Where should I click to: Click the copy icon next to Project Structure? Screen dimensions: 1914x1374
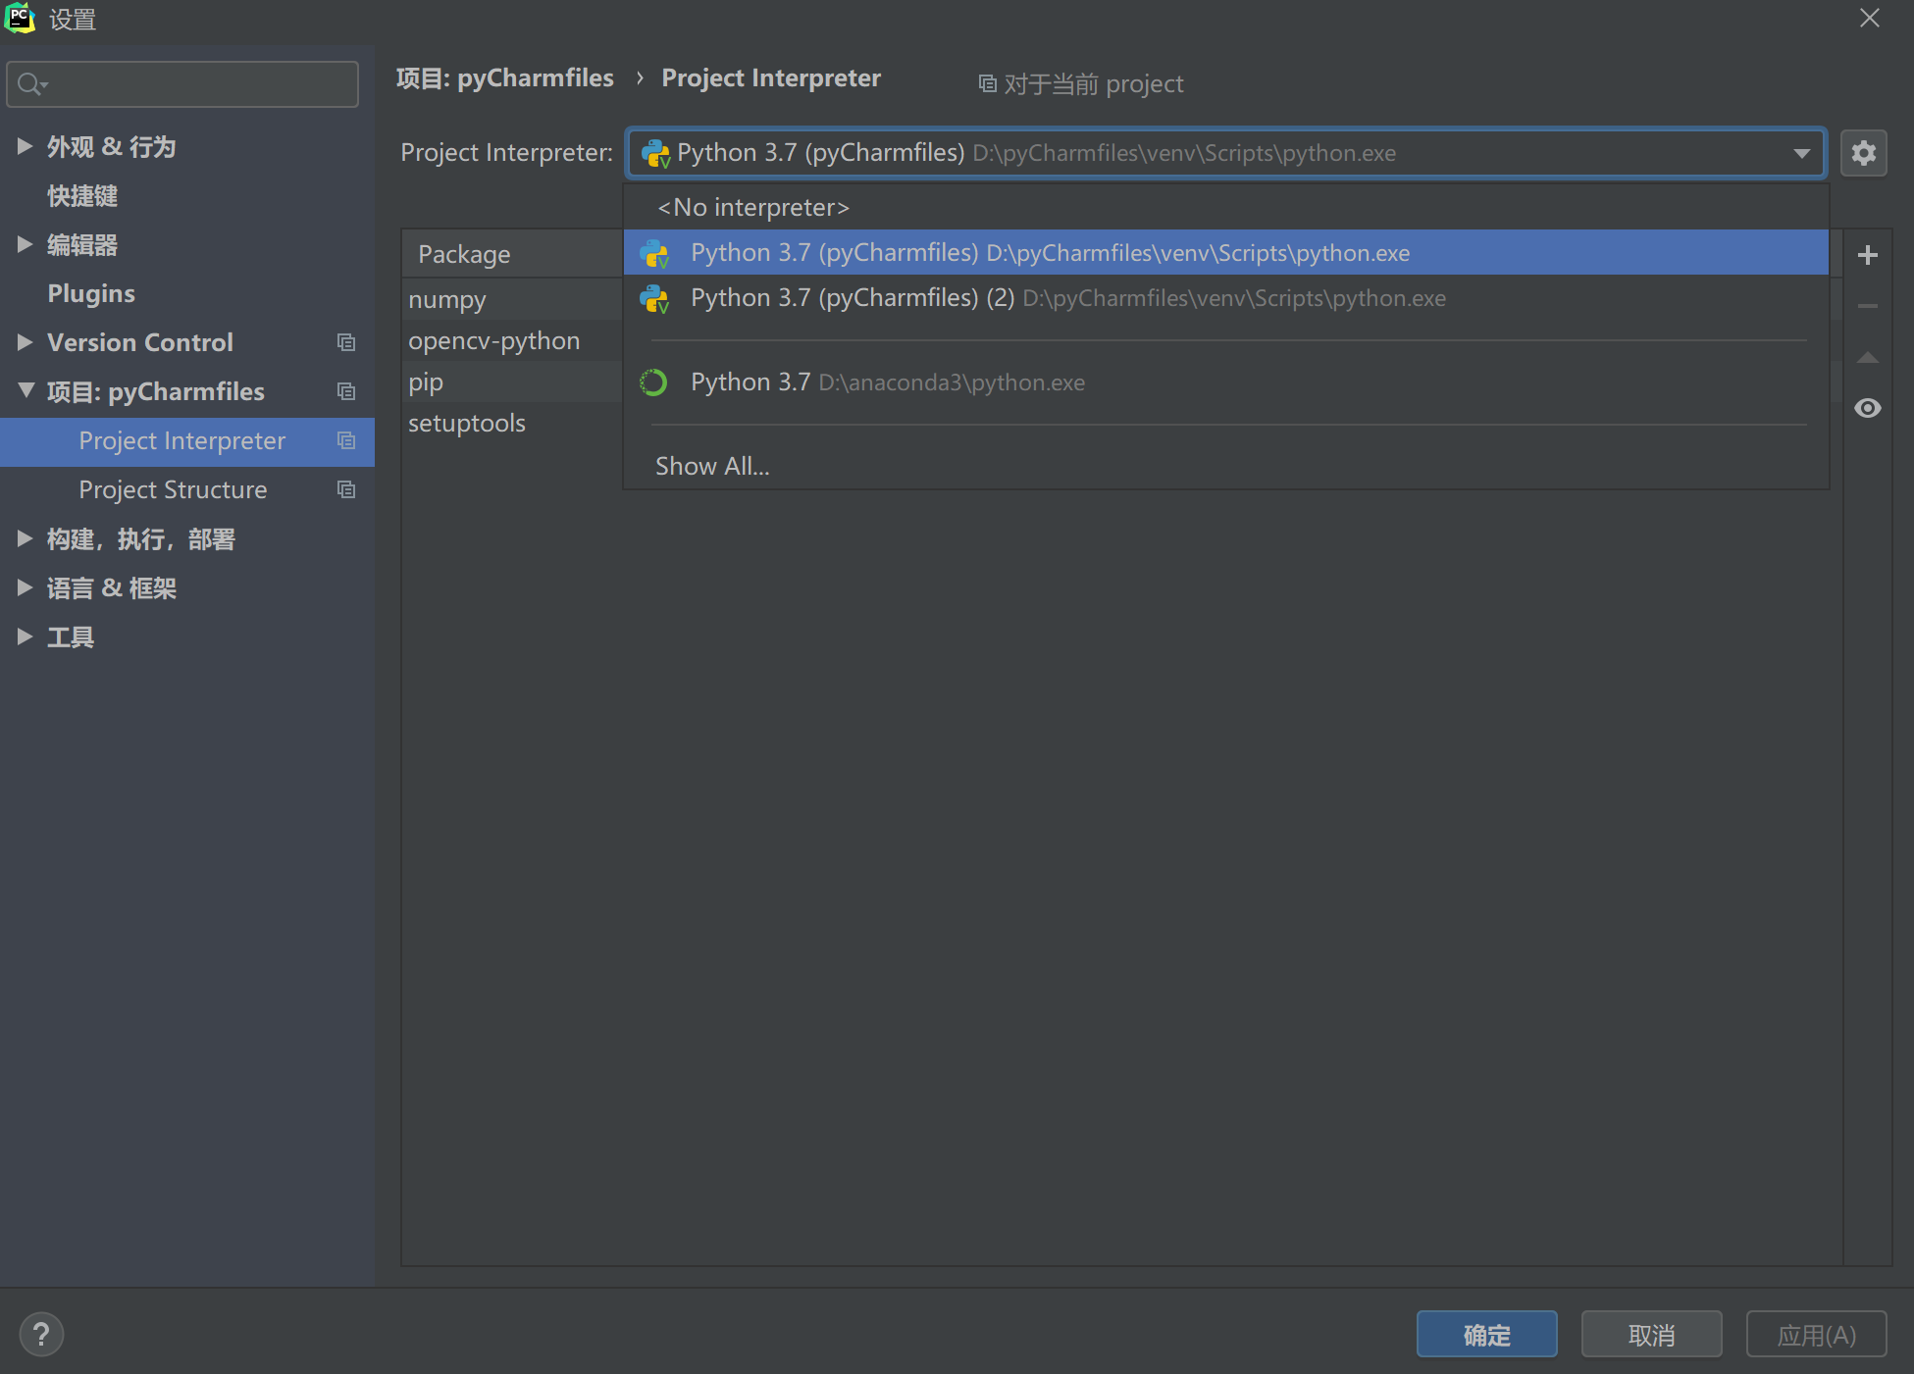[x=346, y=488]
